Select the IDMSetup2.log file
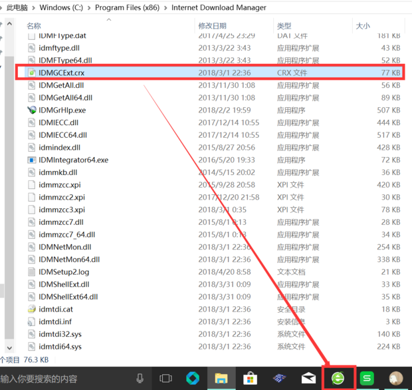The width and height of the screenshot is (412, 390). 63,272
